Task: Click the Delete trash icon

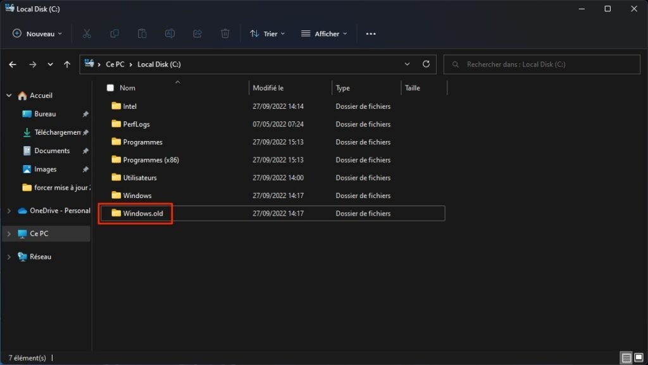Action: point(225,34)
